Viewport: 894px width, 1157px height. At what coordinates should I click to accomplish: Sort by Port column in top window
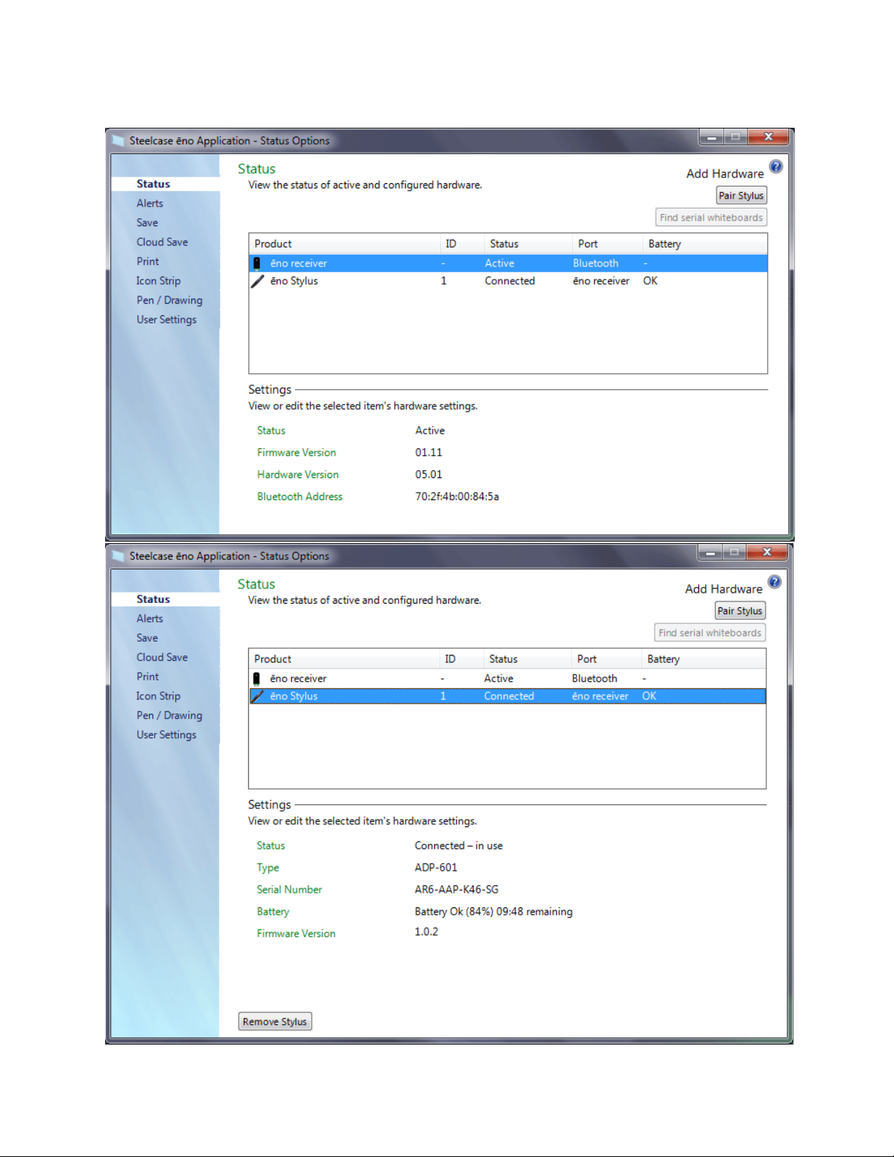point(607,244)
